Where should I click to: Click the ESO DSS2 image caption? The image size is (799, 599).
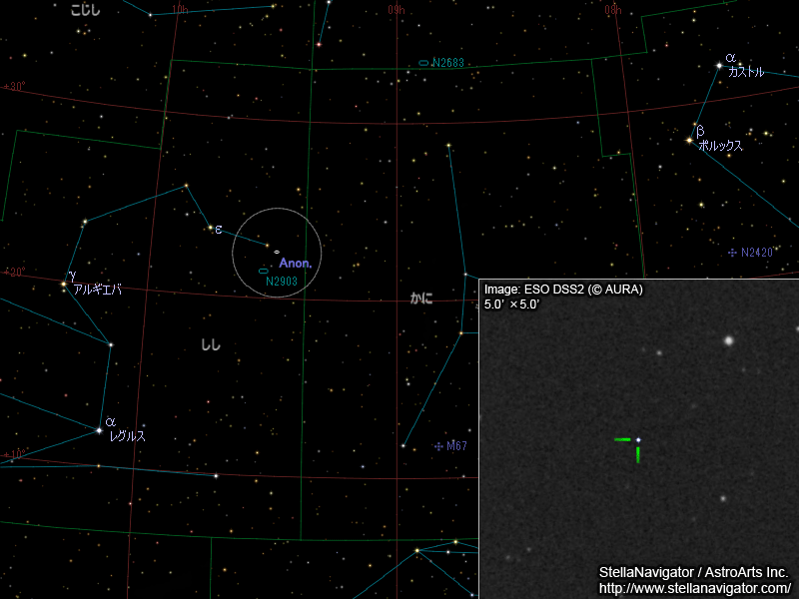[x=562, y=288]
